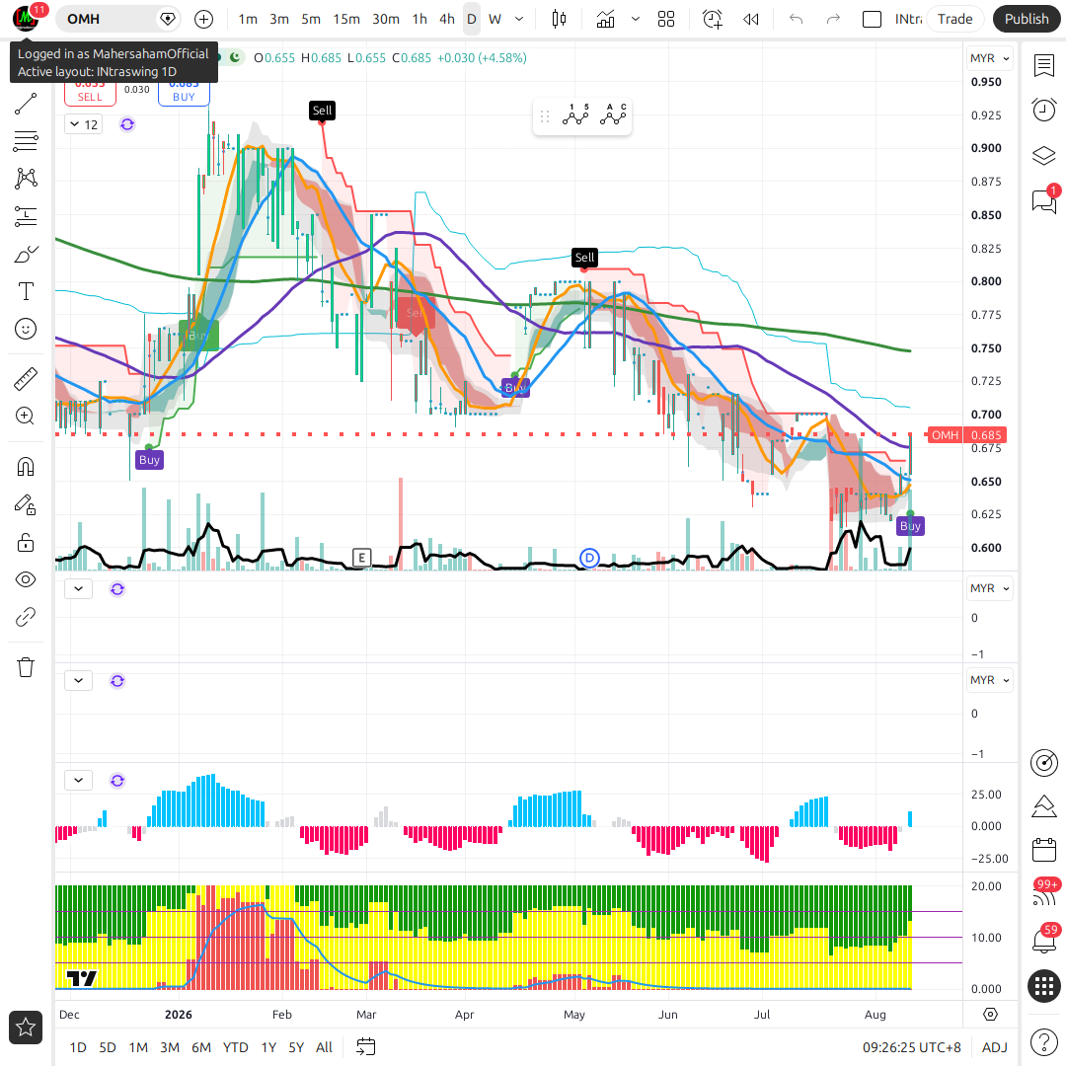Go to date calendar icon
The width and height of the screenshot is (1066, 1066).
click(x=366, y=1047)
